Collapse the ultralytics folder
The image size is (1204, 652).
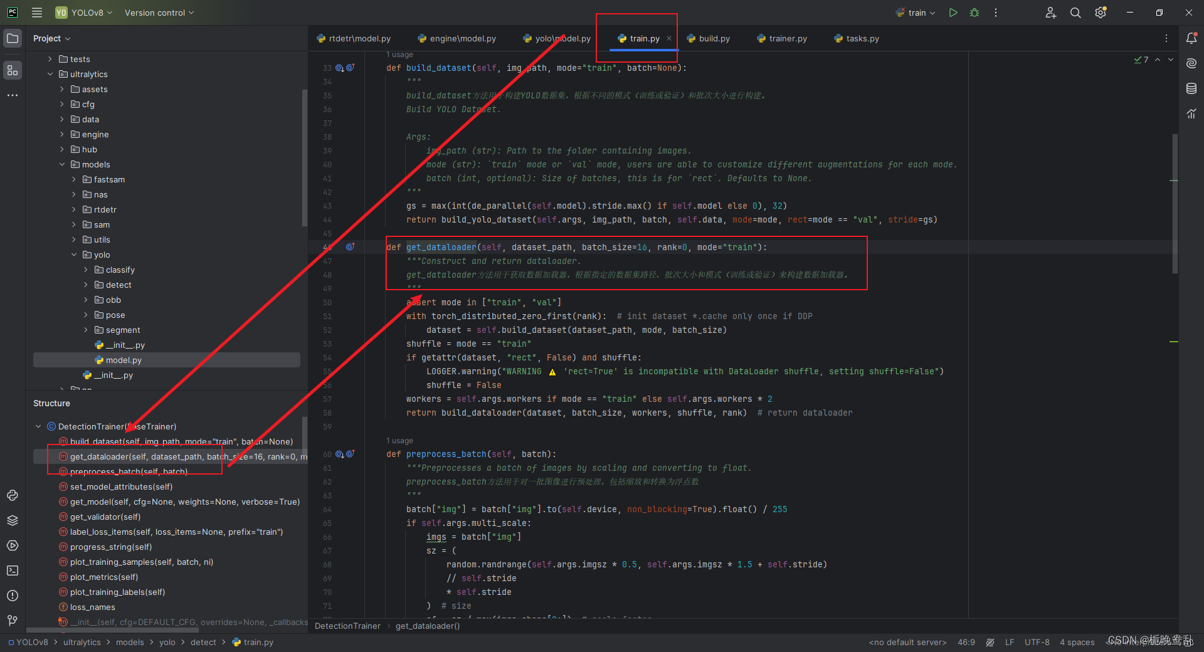coord(50,74)
